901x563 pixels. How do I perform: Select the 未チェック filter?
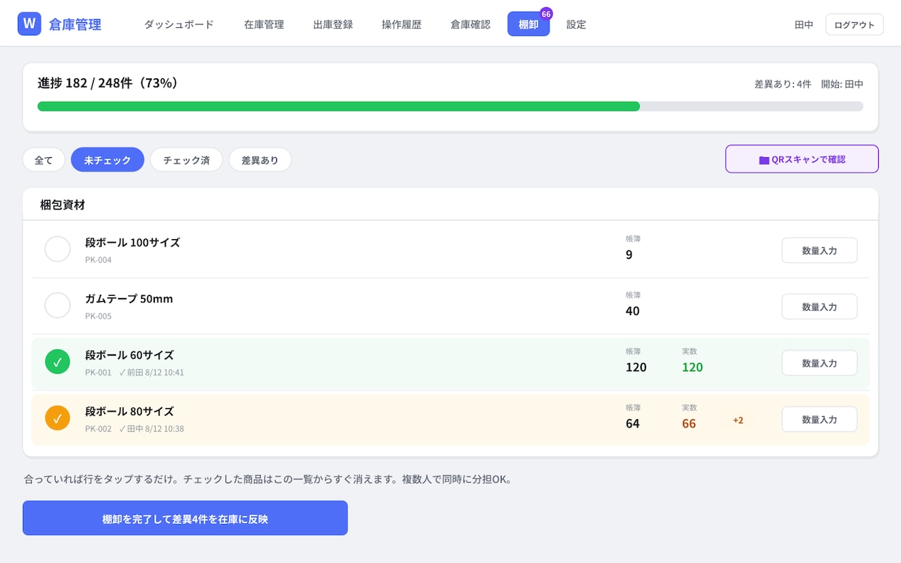pyautogui.click(x=108, y=160)
